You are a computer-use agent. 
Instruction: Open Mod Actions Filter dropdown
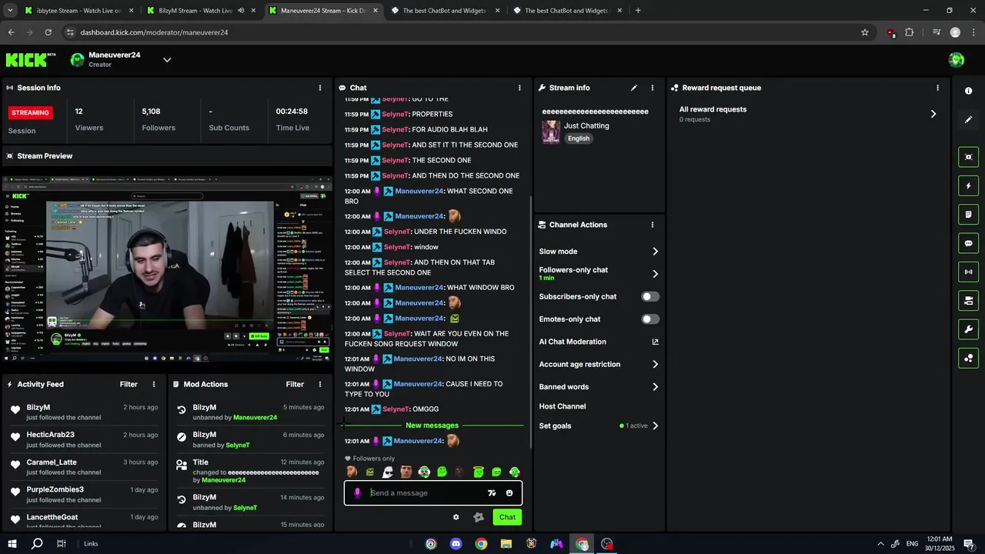point(295,384)
